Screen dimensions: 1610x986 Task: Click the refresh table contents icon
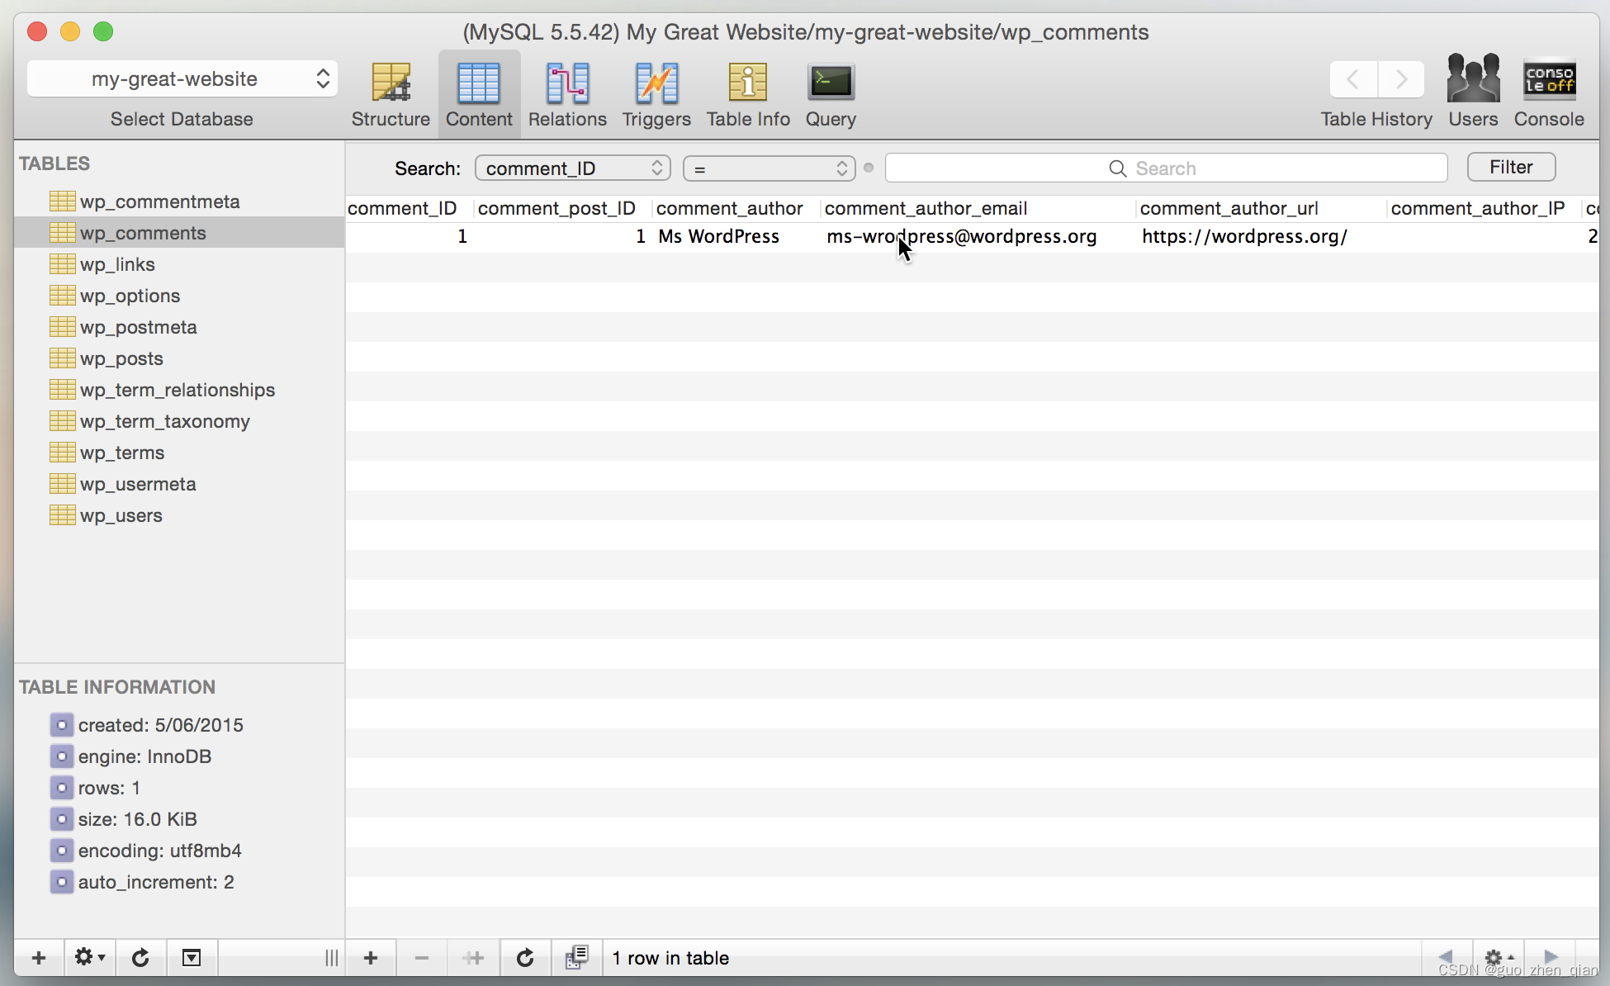(x=525, y=958)
